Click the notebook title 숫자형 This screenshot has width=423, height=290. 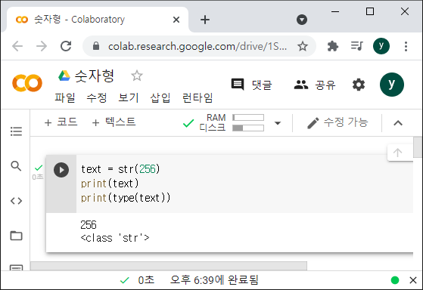tap(94, 76)
